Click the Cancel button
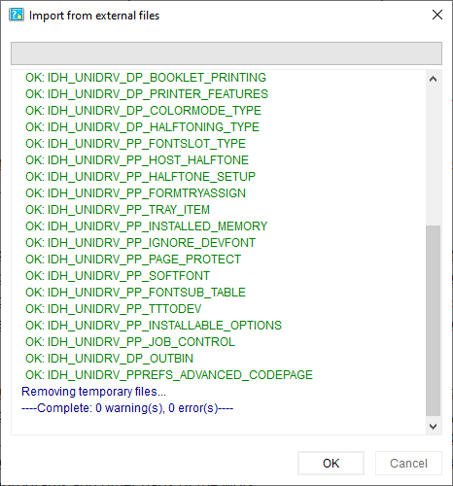The width and height of the screenshot is (453, 486). 408,463
